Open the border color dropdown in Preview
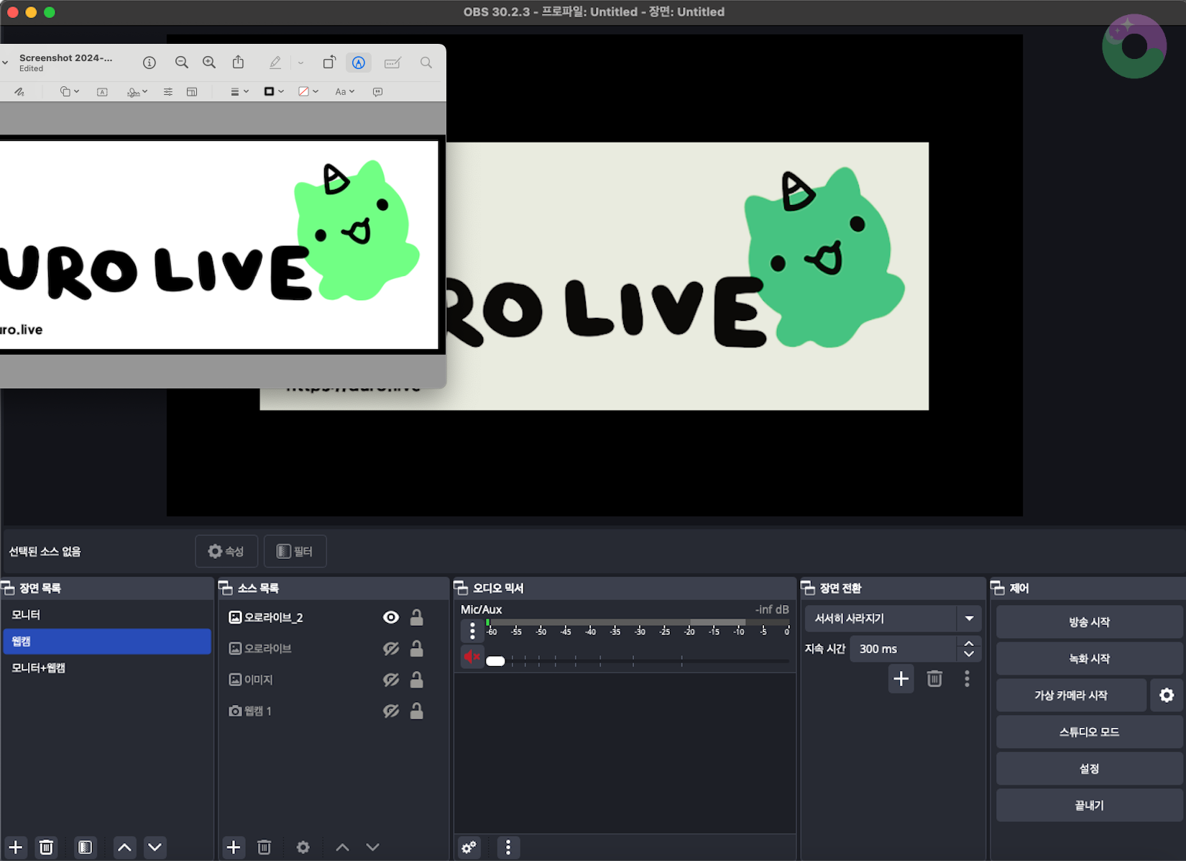Screen dimensions: 1186x861 click(274, 91)
